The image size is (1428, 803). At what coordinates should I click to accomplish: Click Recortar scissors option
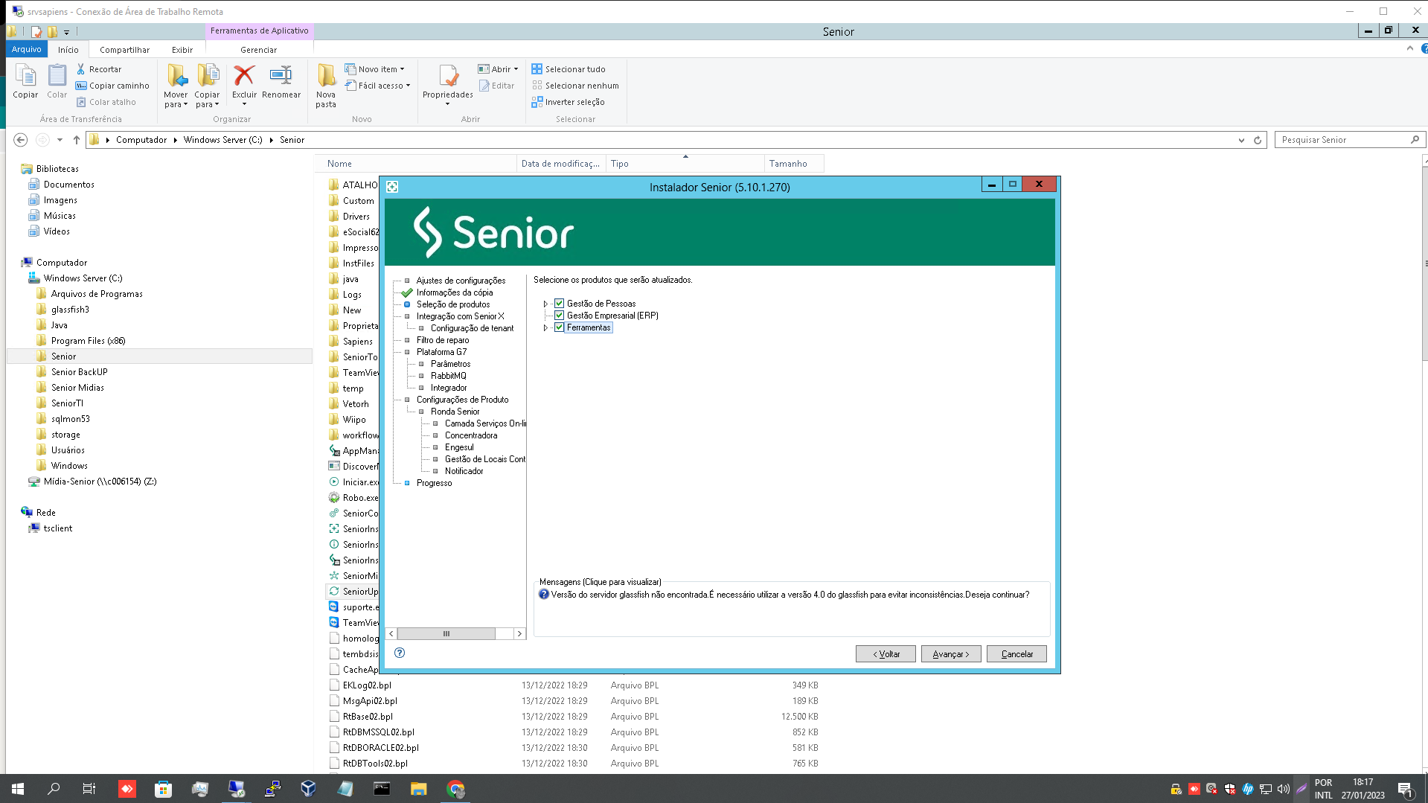click(x=98, y=69)
